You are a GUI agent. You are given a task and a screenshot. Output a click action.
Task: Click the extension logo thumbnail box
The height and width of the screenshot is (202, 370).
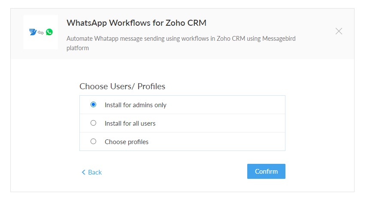coord(41,32)
